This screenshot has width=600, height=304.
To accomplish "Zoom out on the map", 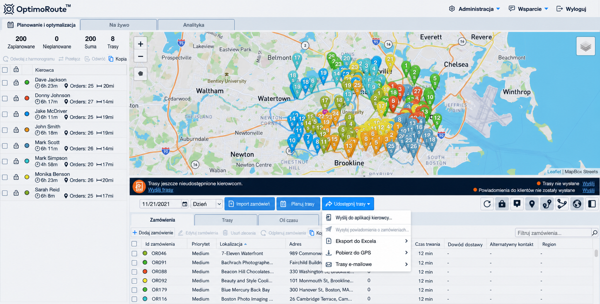I will click(140, 56).
